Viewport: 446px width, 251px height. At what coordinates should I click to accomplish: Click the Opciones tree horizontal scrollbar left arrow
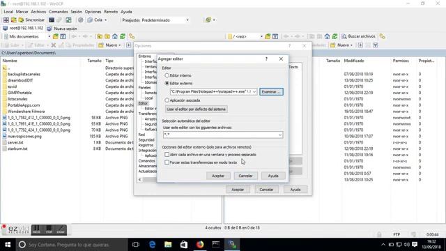[x=139, y=180]
